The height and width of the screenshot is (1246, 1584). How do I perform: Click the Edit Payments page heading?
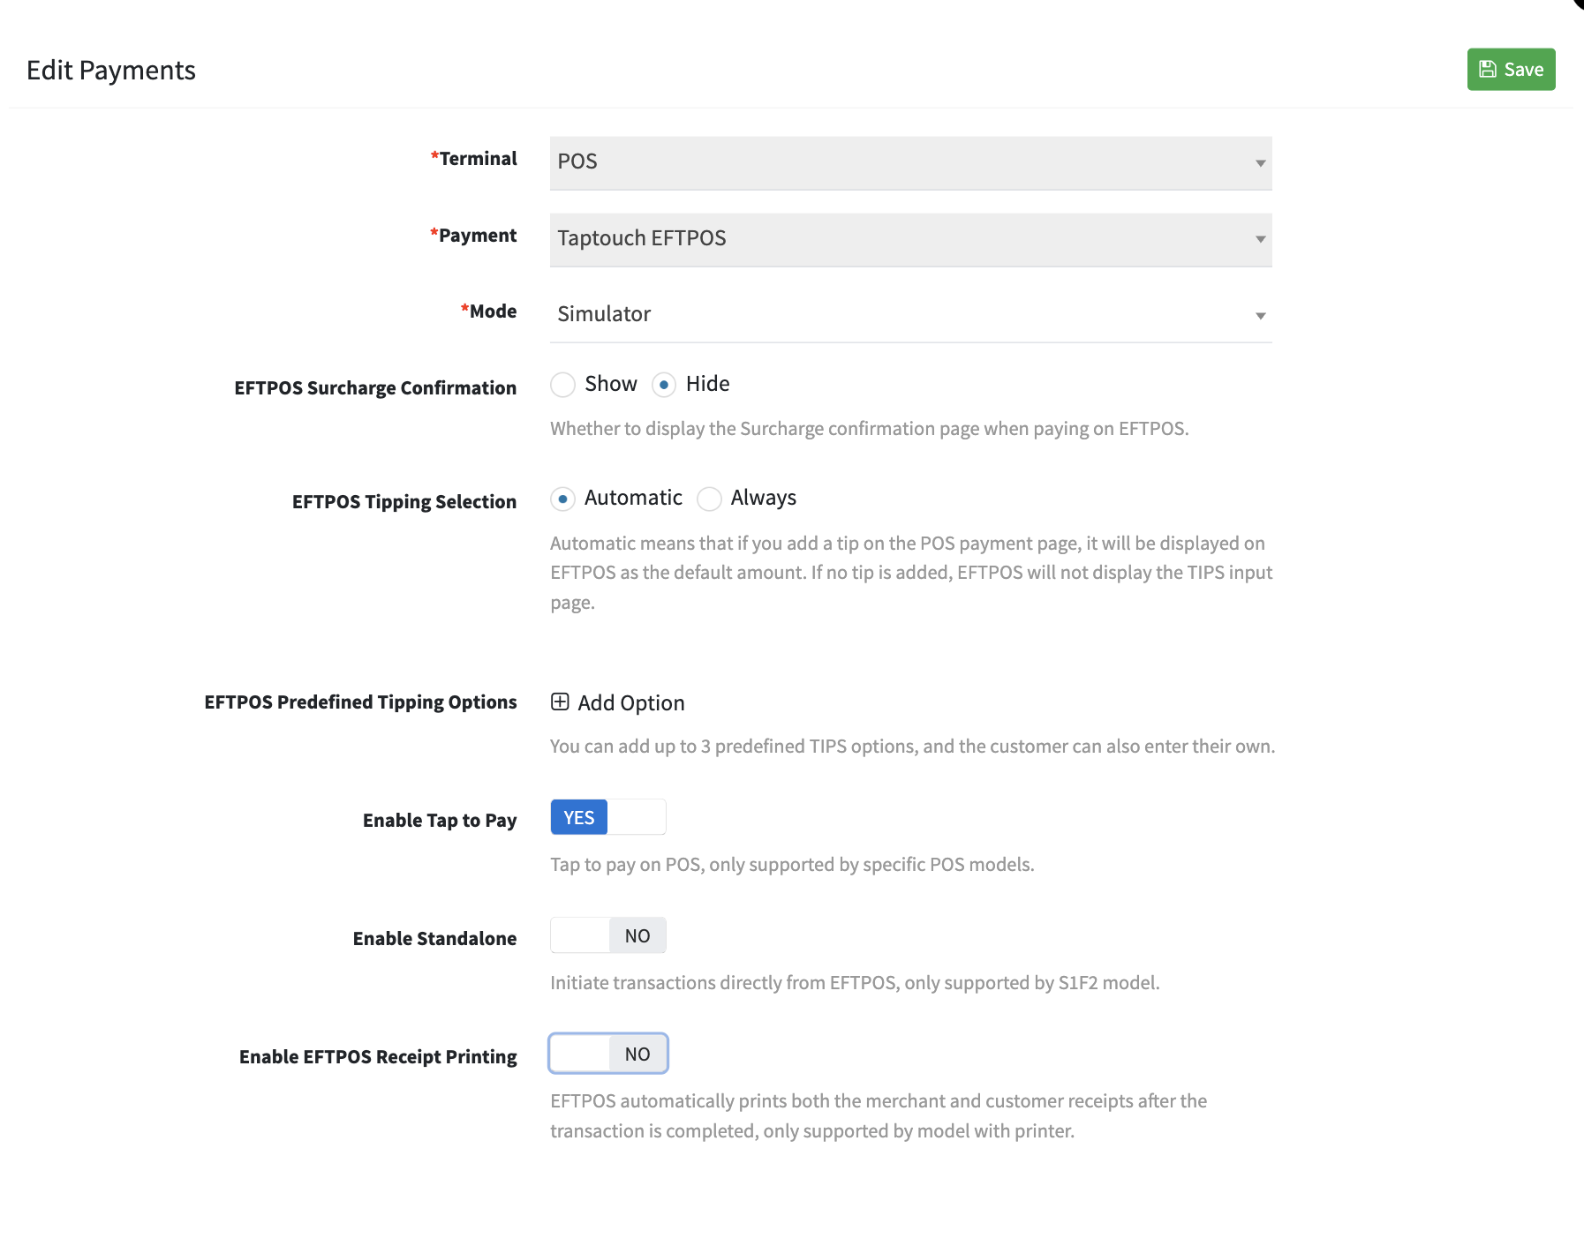tap(111, 71)
